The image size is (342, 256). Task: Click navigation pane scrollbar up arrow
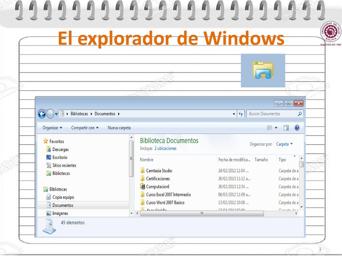pos(131,138)
